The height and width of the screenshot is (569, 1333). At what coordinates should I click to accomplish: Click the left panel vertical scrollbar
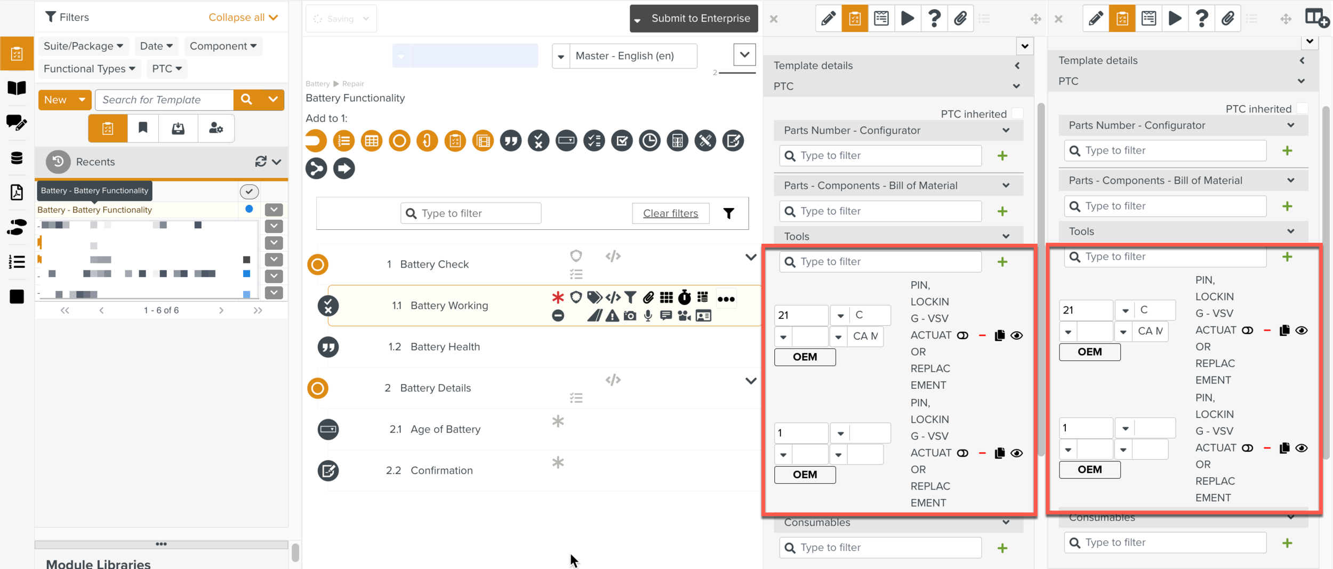point(1040,277)
